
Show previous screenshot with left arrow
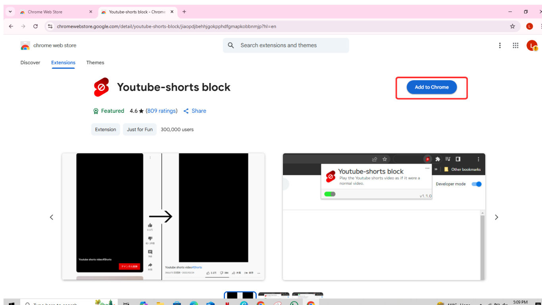[x=52, y=217]
